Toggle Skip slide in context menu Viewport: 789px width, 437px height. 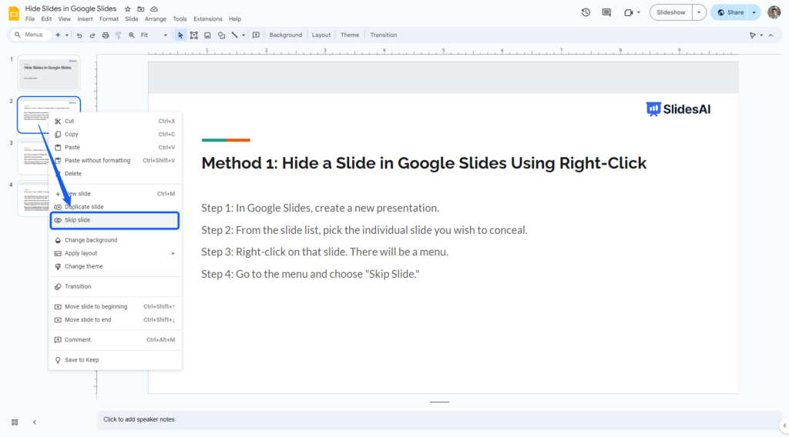[x=115, y=220]
